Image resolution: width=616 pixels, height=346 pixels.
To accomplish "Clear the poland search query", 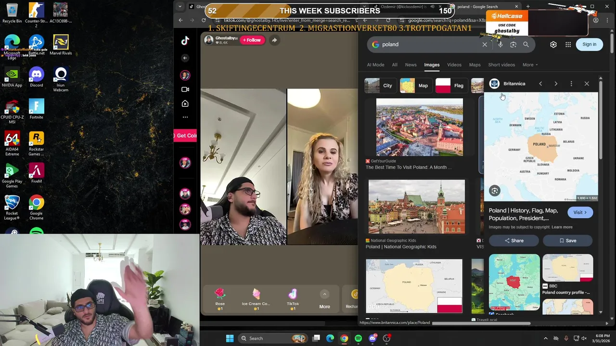I will coord(485,44).
